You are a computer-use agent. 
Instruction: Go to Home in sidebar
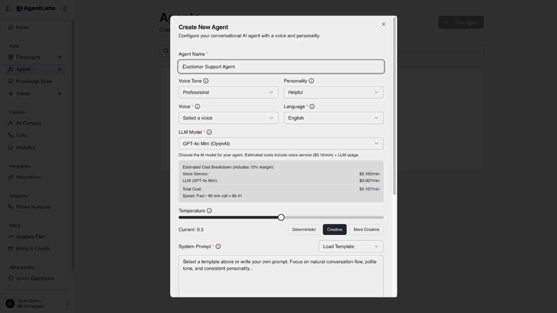click(x=35, y=27)
